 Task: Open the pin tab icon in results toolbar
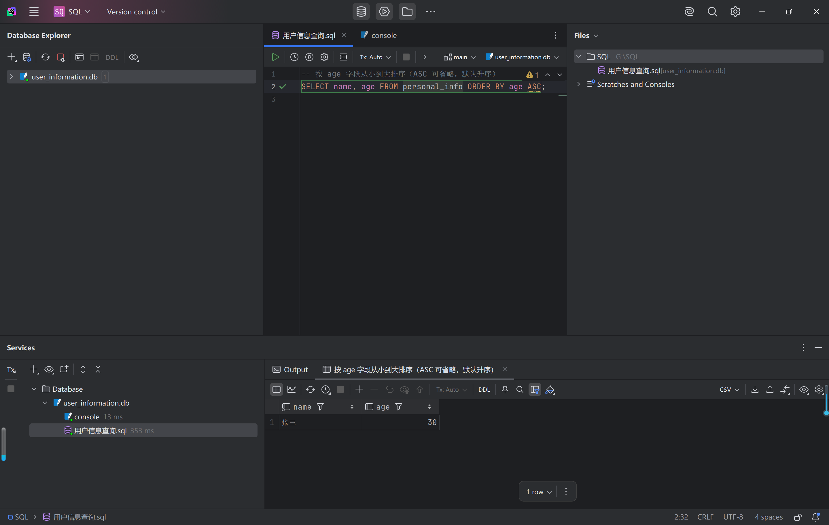[505, 389]
